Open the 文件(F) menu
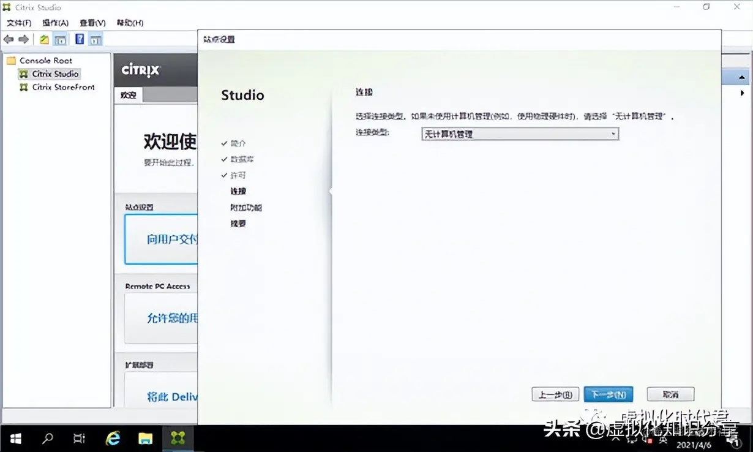 click(19, 23)
